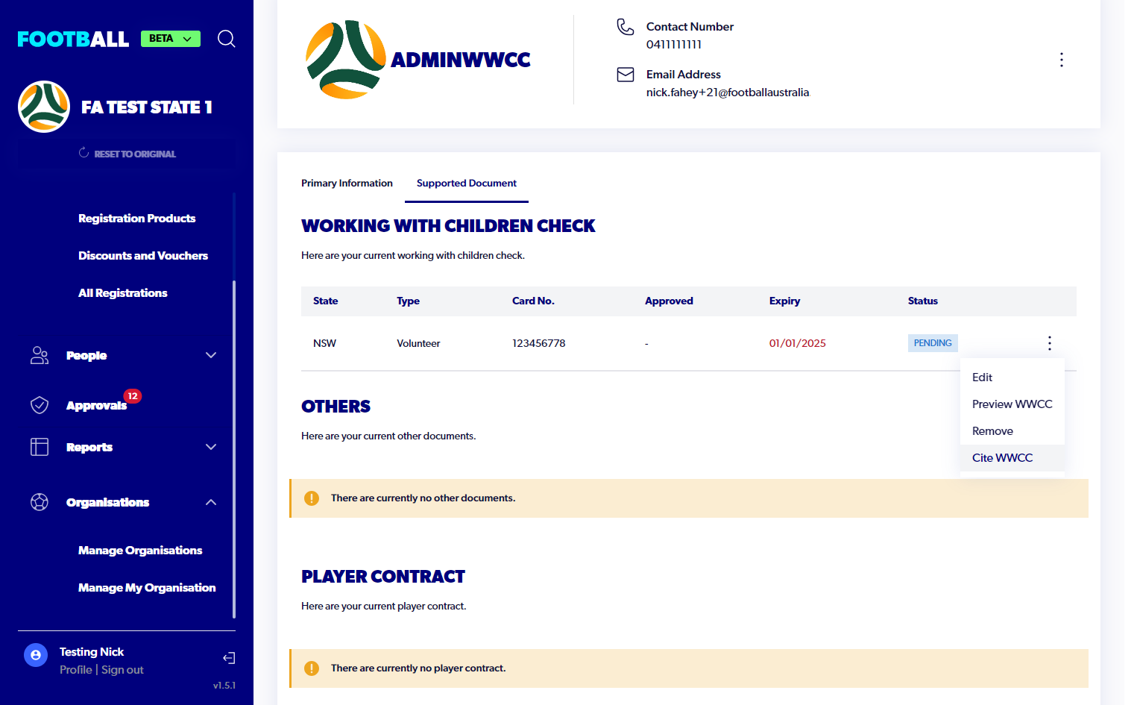The height and width of the screenshot is (705, 1137).
Task: Choose Remove from the row menu
Action: coord(1012,431)
